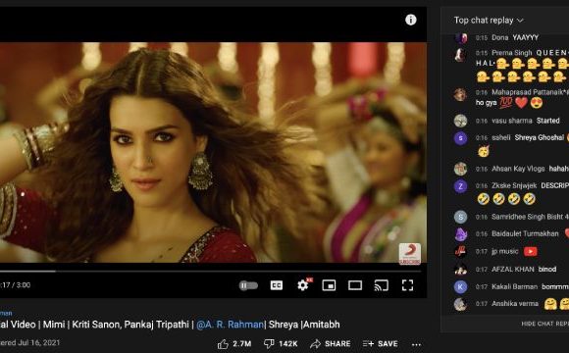Turn on closed captions
Screen dimensions: 569x353
point(277,285)
